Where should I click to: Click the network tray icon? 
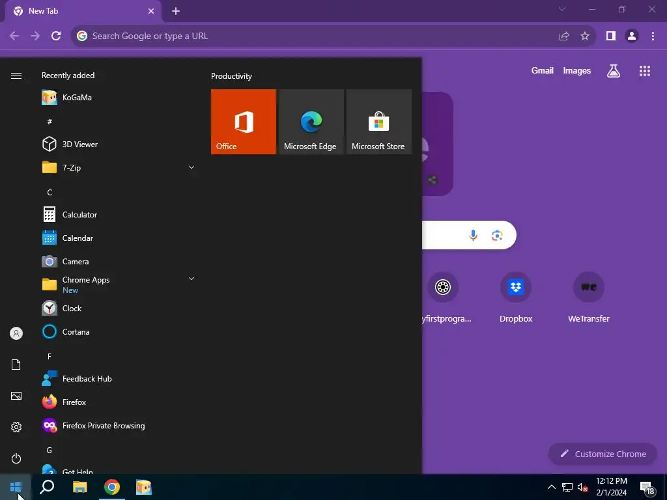pos(567,487)
